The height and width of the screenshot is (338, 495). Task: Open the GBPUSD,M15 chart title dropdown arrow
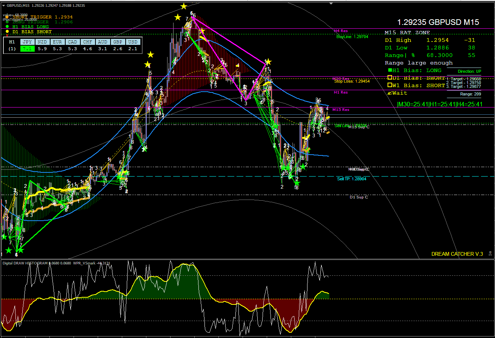point(3,5)
